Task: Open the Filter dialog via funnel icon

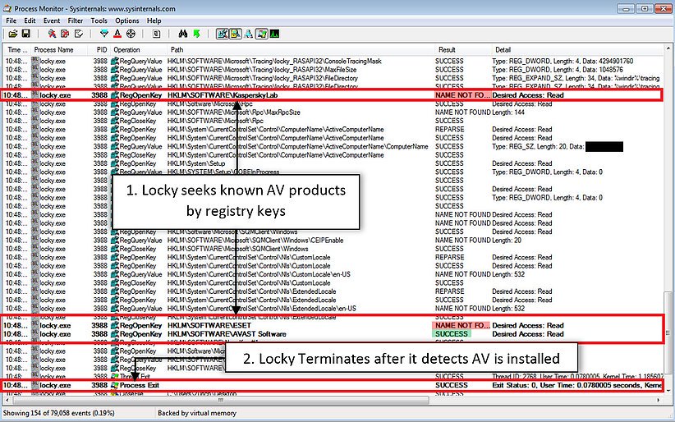Action: (104, 34)
